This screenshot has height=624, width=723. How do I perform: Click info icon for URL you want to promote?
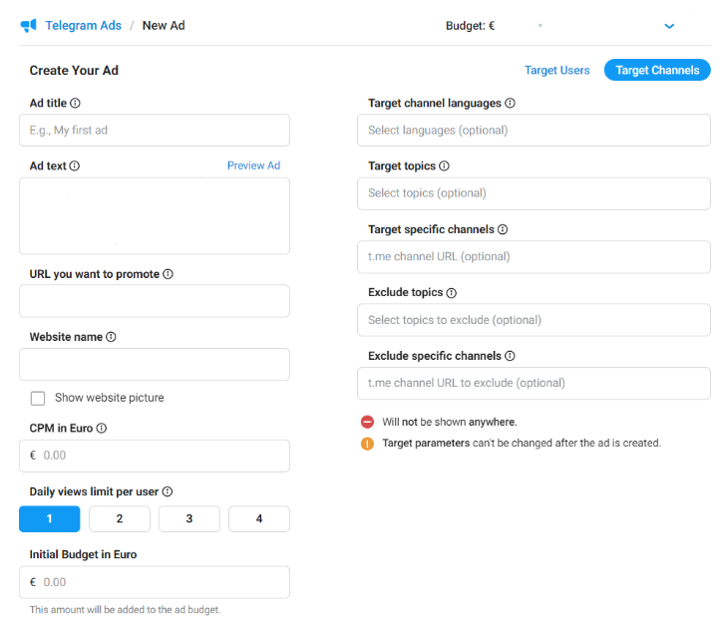click(168, 274)
